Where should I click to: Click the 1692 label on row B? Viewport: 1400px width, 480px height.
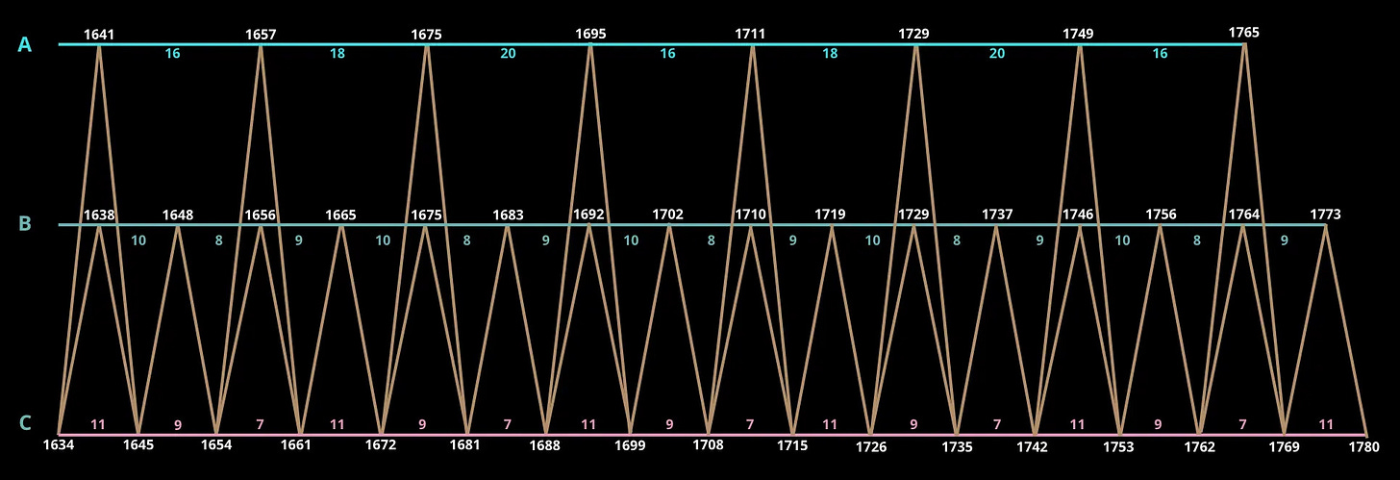[x=588, y=215]
